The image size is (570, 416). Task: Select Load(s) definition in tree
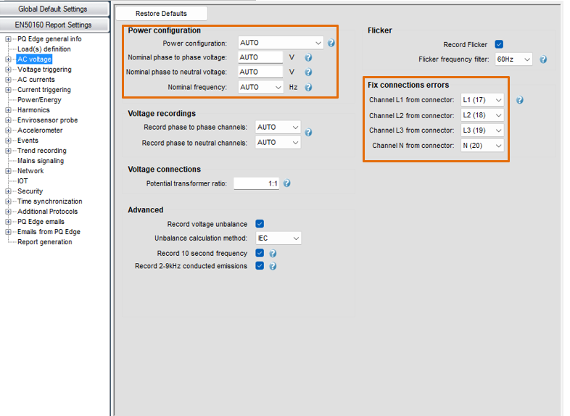pyautogui.click(x=44, y=49)
